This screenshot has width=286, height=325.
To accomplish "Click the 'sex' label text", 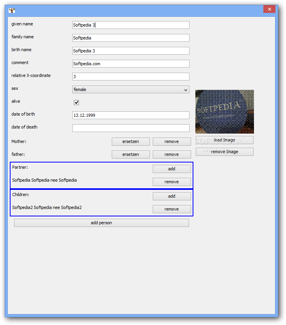I will [x=15, y=89].
